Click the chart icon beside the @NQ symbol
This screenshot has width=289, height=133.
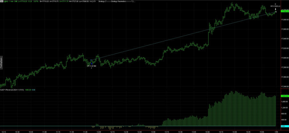click(x=2, y=1)
